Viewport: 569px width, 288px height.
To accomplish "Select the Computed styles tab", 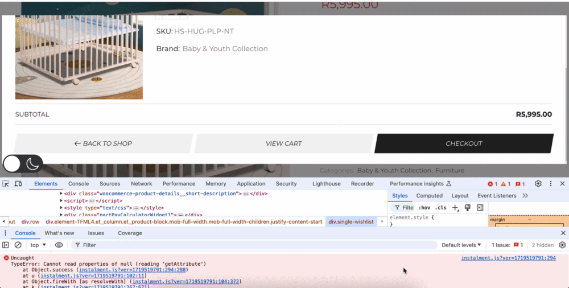I will point(429,196).
